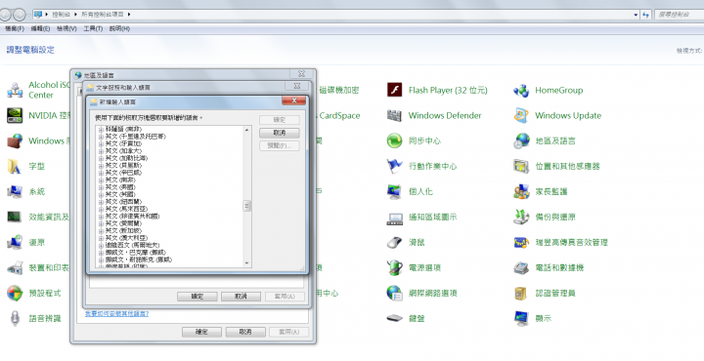The width and height of the screenshot is (704, 361).
Task: Click the language list scroll-down arrow
Action: click(247, 263)
